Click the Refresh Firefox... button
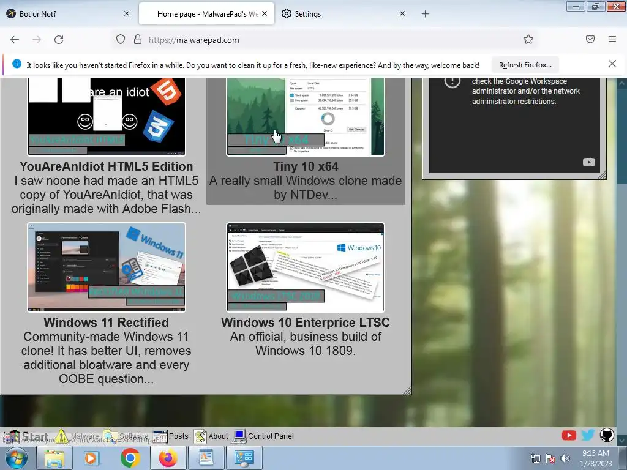 coord(525,65)
